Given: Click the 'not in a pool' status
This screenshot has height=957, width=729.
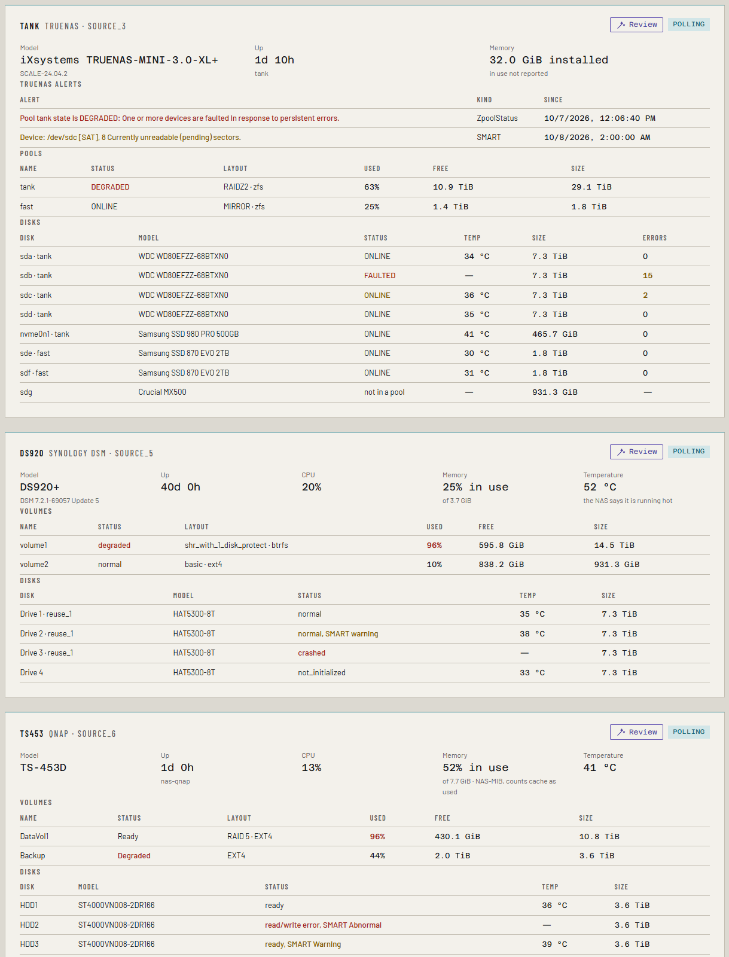Looking at the screenshot, I should coord(384,392).
